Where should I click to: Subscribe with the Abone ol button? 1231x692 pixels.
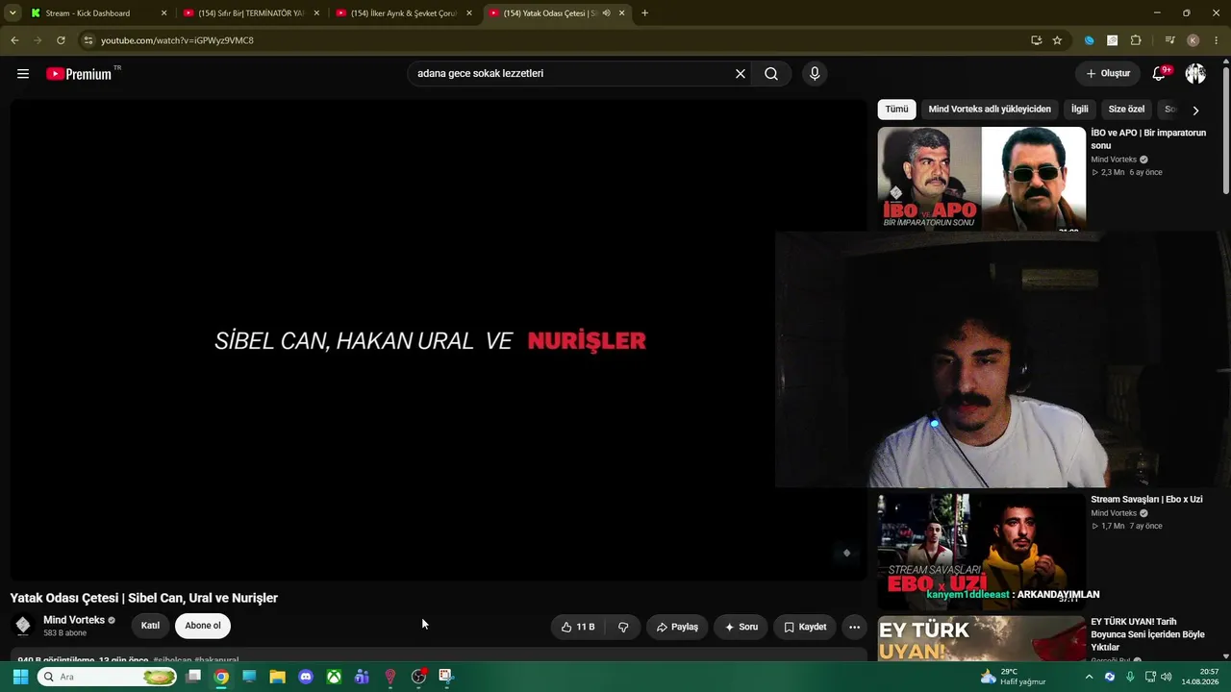pos(203,626)
